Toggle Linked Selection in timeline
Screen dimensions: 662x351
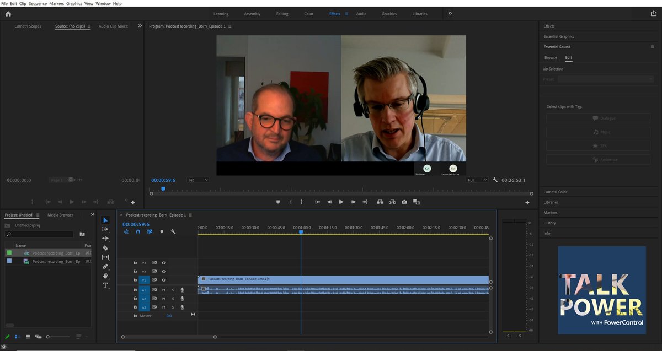(150, 232)
